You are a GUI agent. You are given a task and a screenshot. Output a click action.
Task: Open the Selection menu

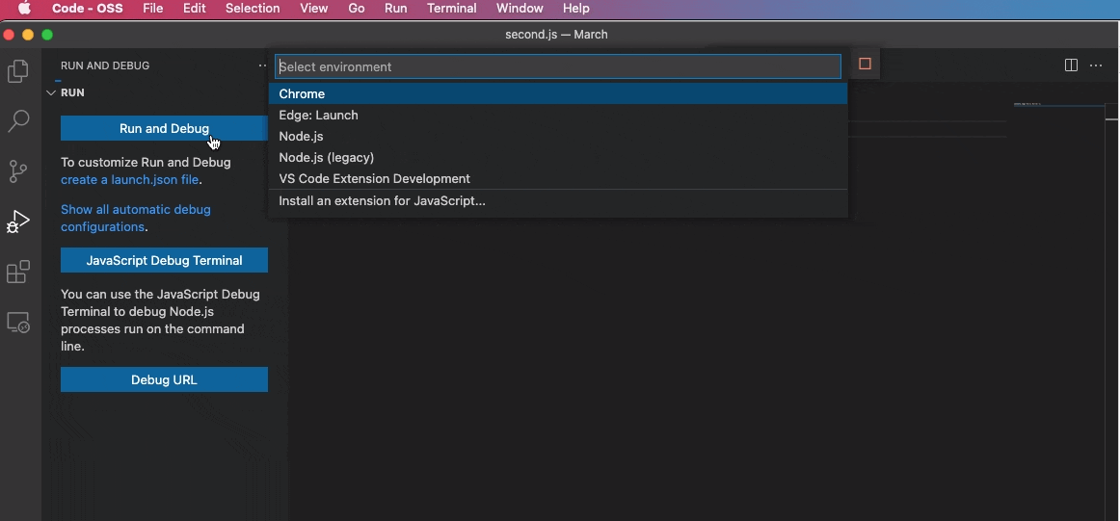tap(253, 9)
